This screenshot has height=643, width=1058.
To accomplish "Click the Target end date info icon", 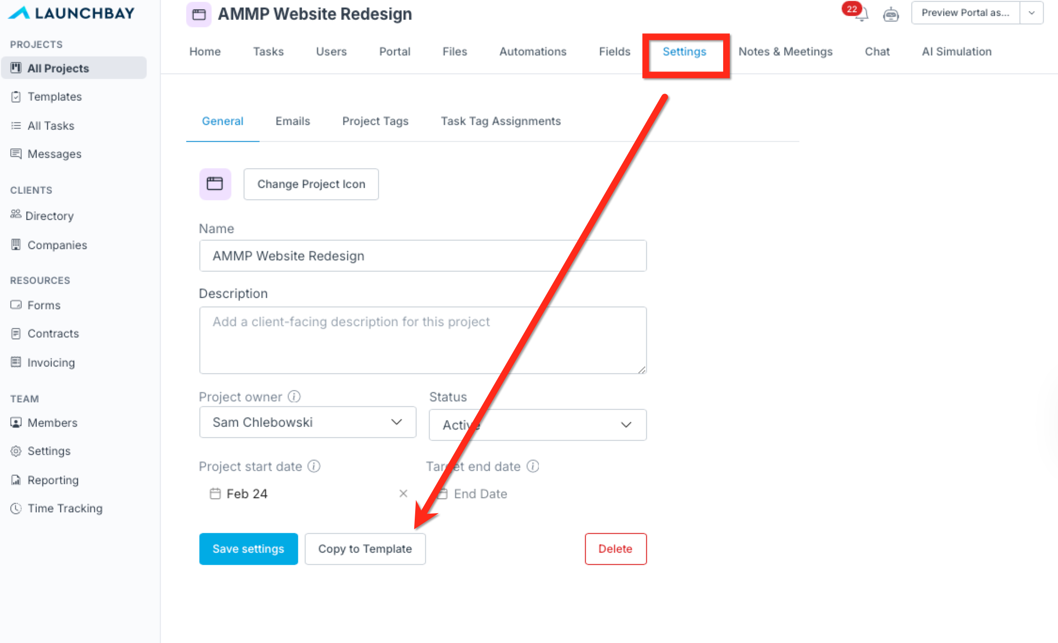I will click(x=533, y=466).
